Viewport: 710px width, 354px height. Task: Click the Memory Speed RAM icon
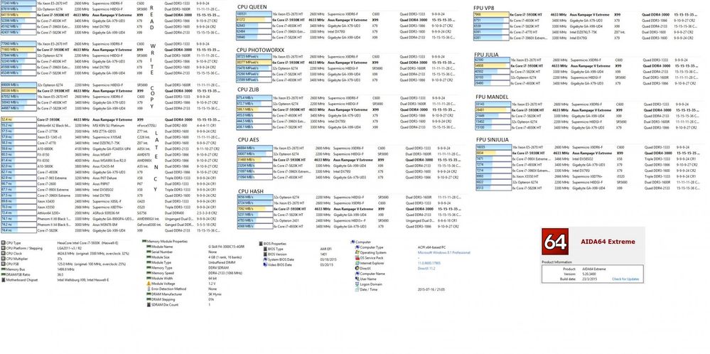coord(148,273)
